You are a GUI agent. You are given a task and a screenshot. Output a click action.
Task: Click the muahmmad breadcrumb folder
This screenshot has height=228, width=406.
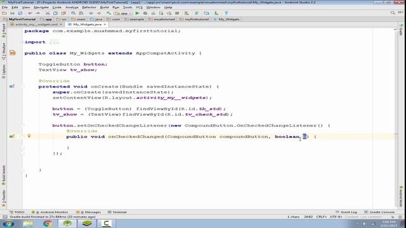point(162,19)
